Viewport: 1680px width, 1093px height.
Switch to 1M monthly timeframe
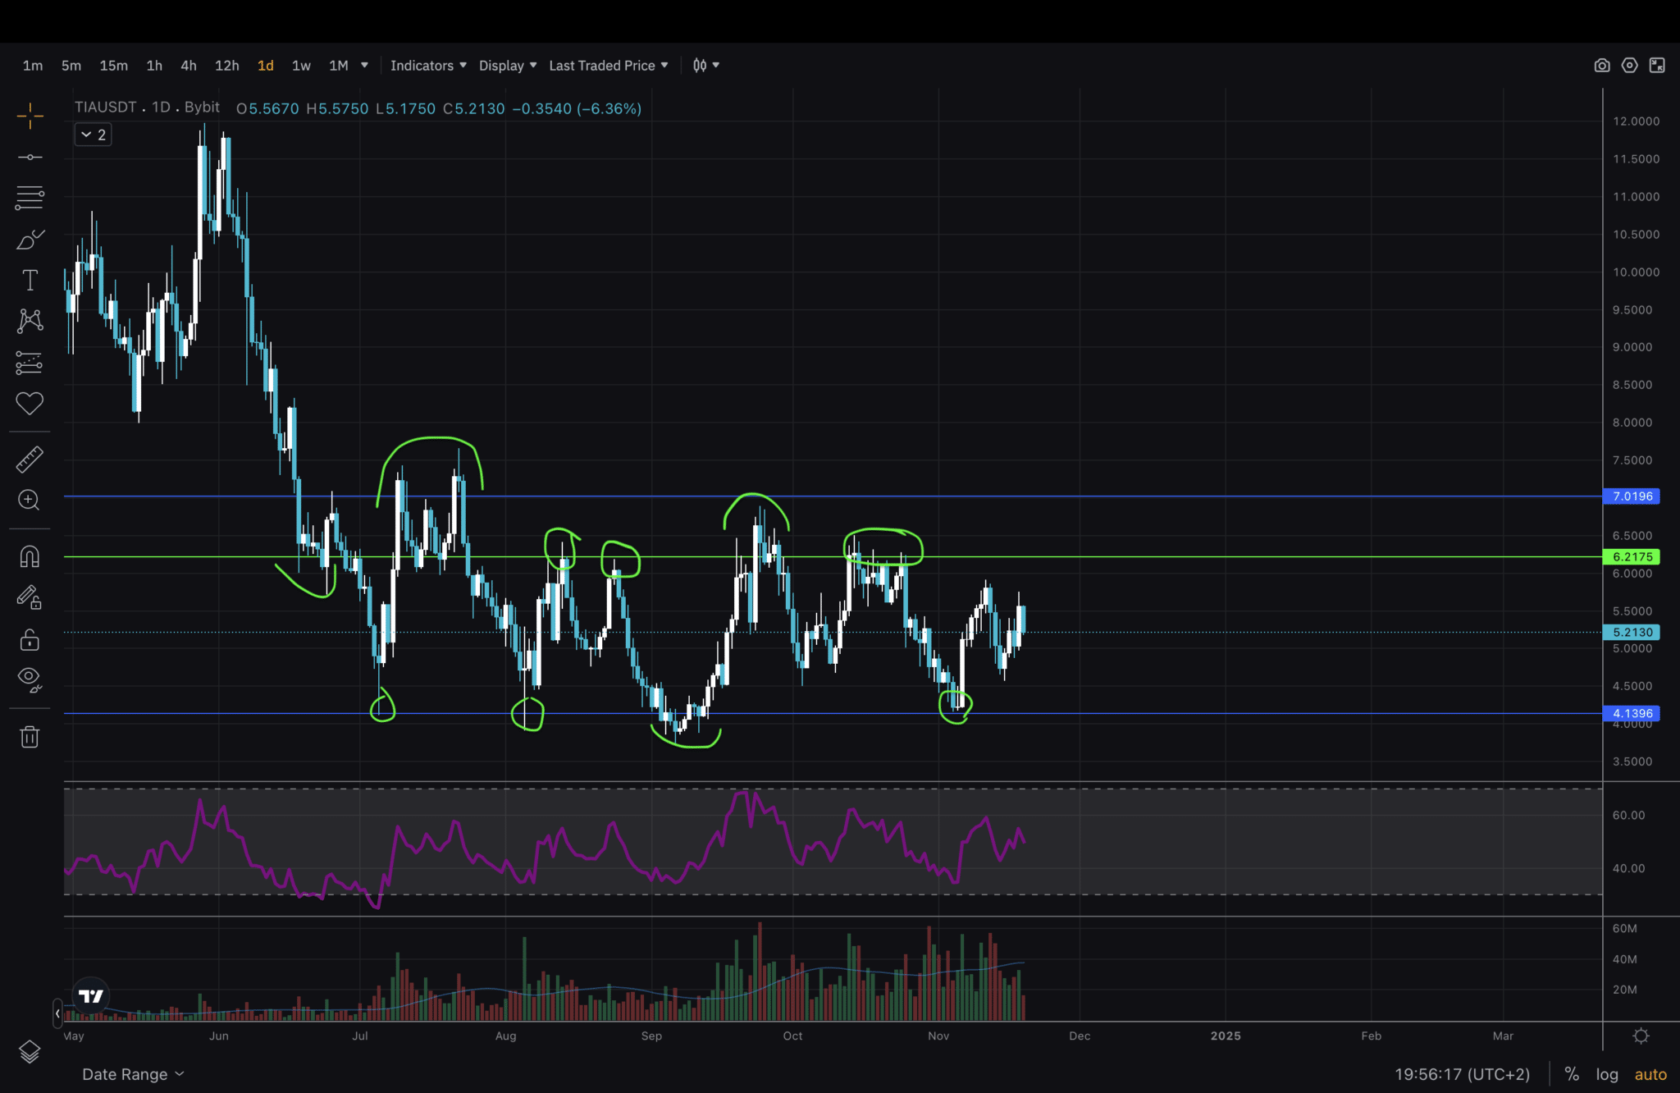339,66
